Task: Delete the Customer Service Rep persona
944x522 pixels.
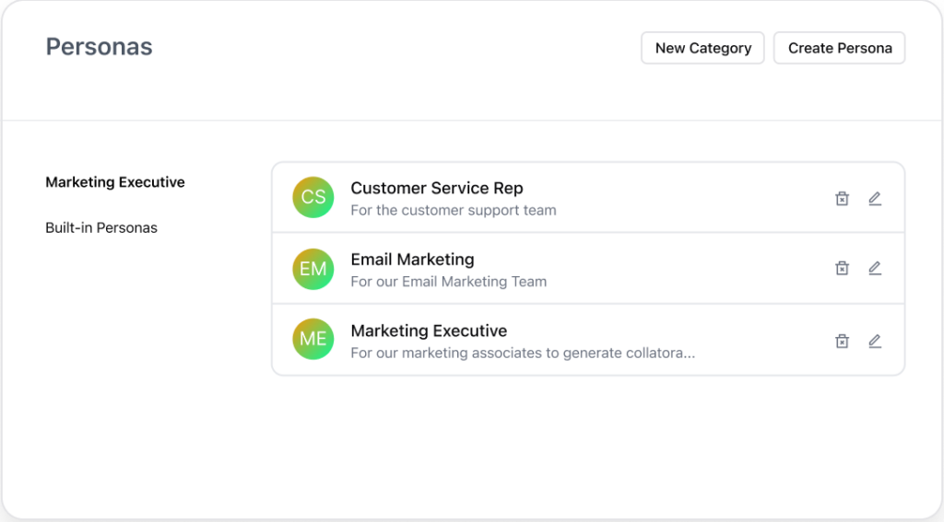Action: coord(842,199)
